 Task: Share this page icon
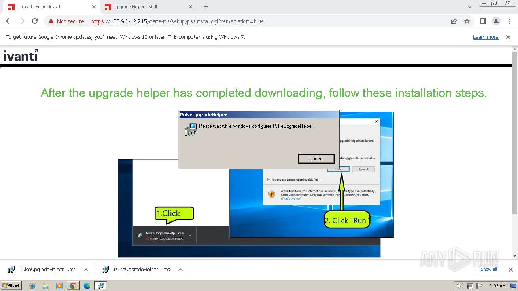pyautogui.click(x=454, y=21)
